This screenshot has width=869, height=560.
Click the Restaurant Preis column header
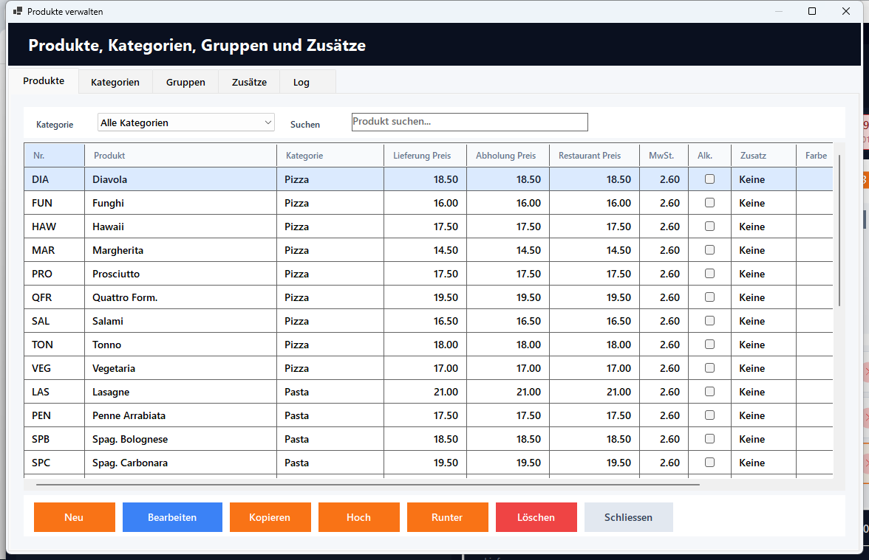[x=594, y=156]
